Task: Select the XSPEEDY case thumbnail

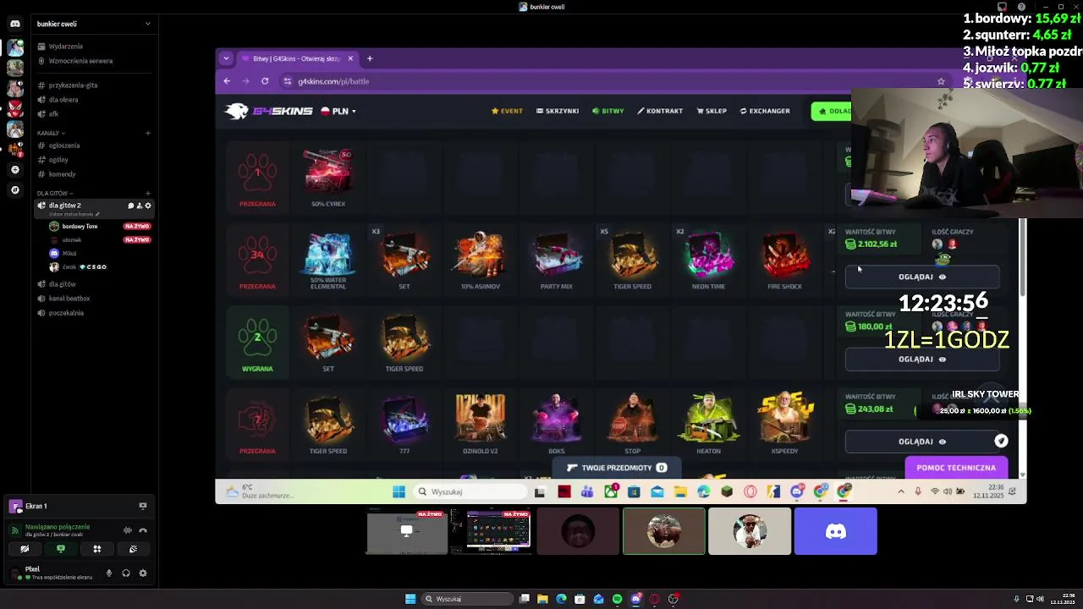Action: point(784,425)
